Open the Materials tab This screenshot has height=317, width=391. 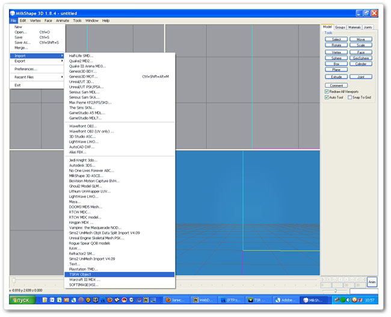355,27
